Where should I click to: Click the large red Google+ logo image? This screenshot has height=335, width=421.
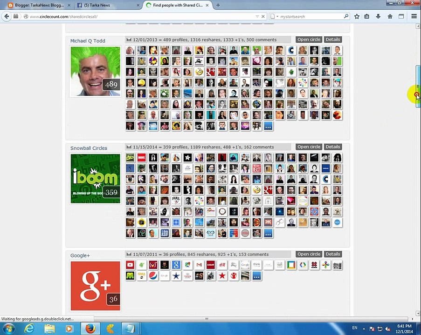point(95,286)
